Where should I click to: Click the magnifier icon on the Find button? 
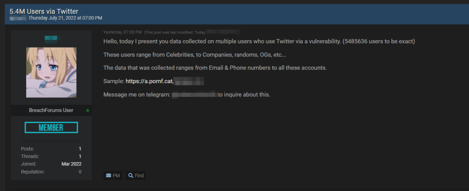click(131, 175)
